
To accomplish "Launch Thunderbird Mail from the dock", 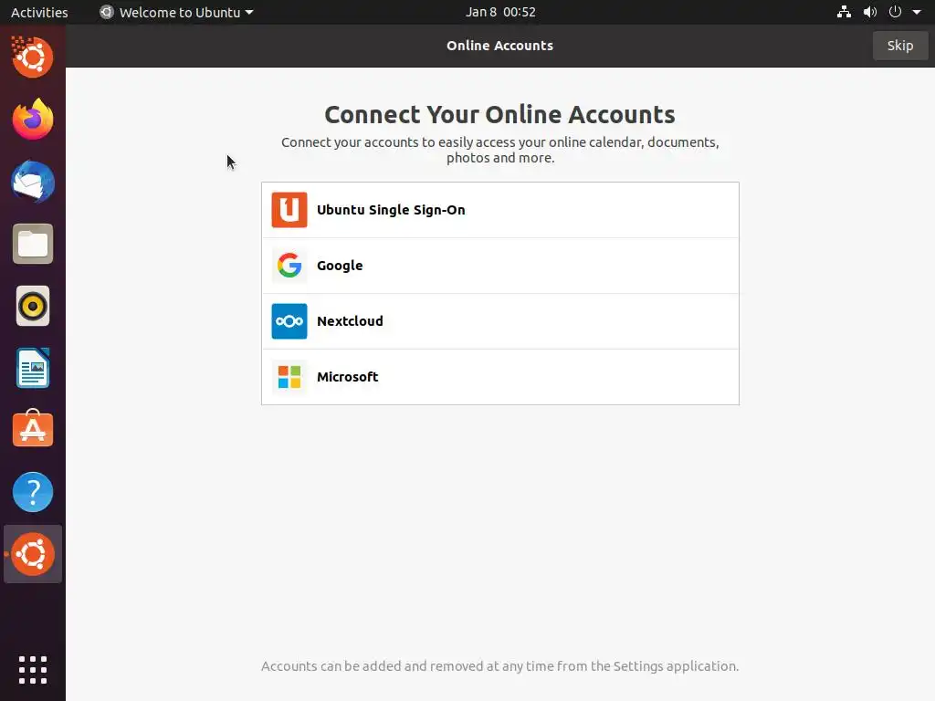I will point(33,182).
